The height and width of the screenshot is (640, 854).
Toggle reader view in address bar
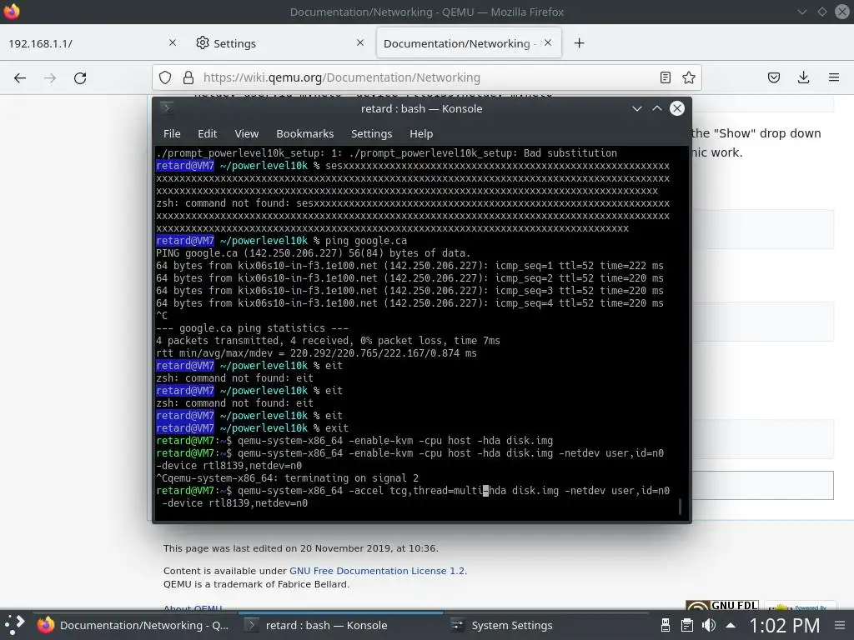point(665,77)
